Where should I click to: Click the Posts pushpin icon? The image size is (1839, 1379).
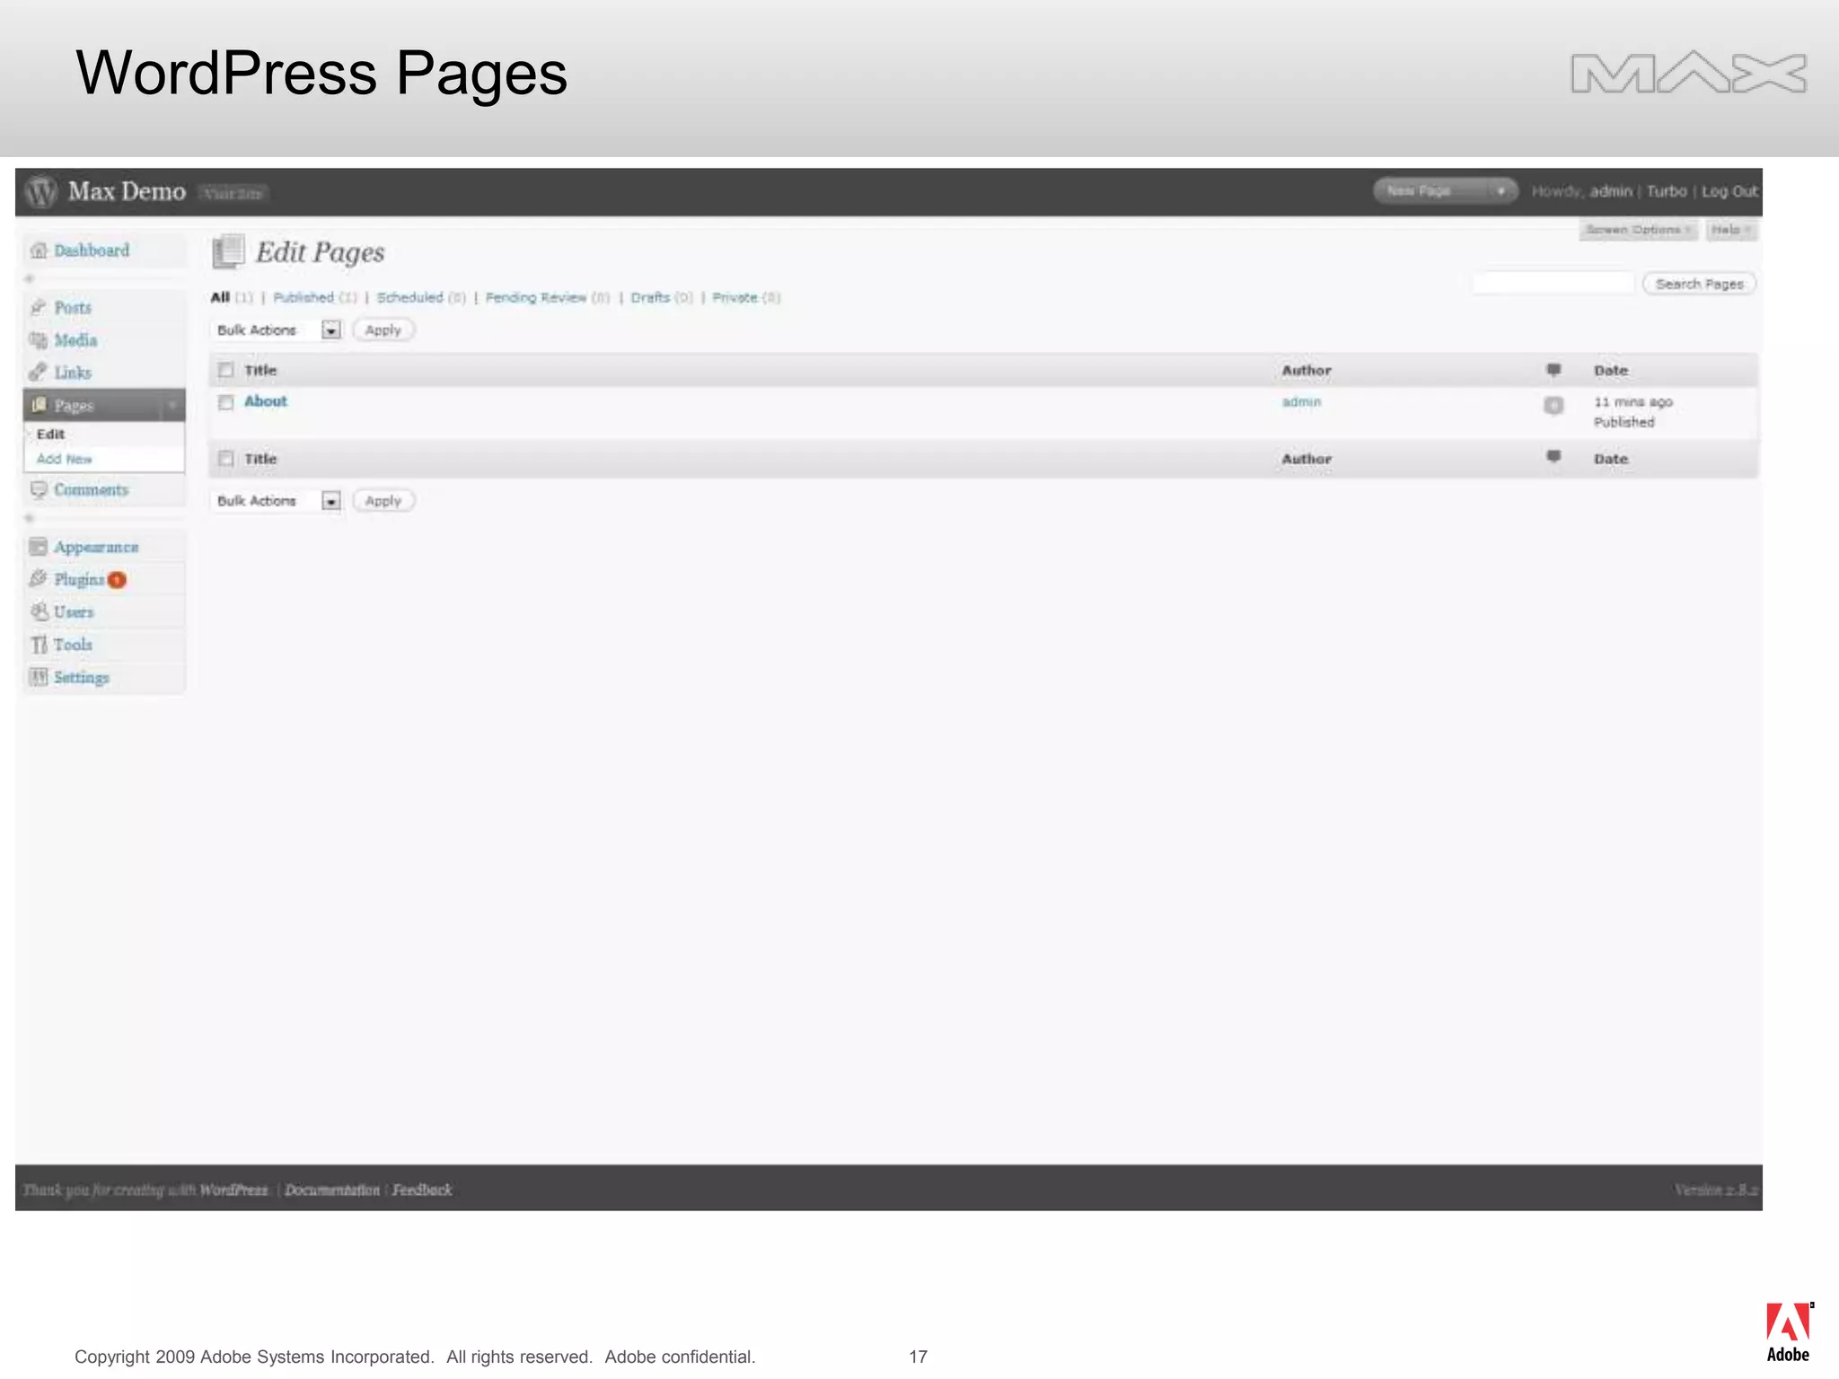[38, 307]
